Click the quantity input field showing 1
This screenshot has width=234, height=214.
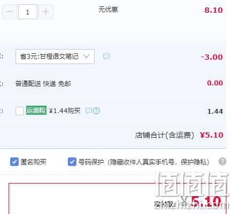(28, 12)
